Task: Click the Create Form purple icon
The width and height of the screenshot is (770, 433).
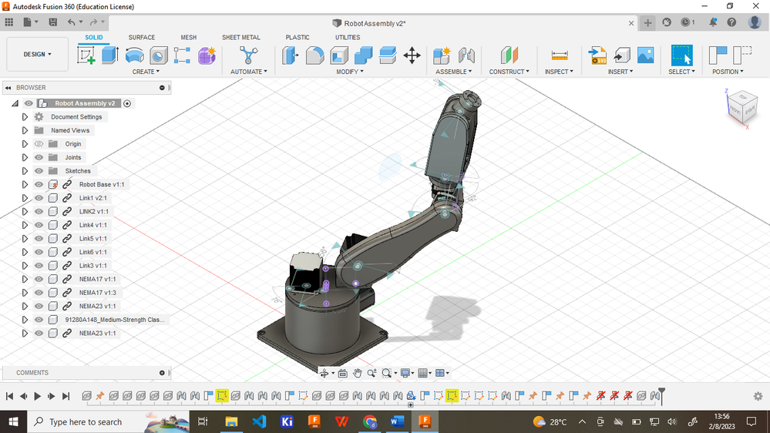Action: click(207, 55)
